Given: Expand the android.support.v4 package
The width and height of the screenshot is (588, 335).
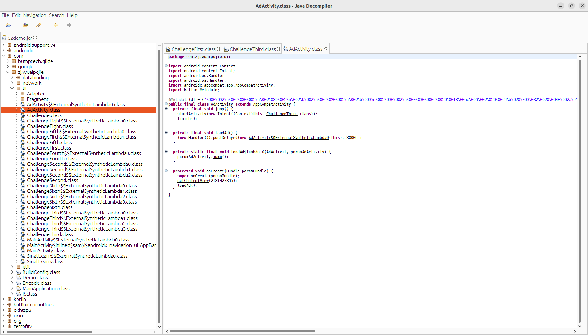Looking at the screenshot, I should 3,45.
